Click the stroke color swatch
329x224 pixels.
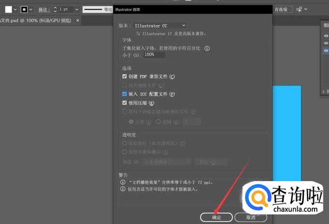click(x=24, y=10)
